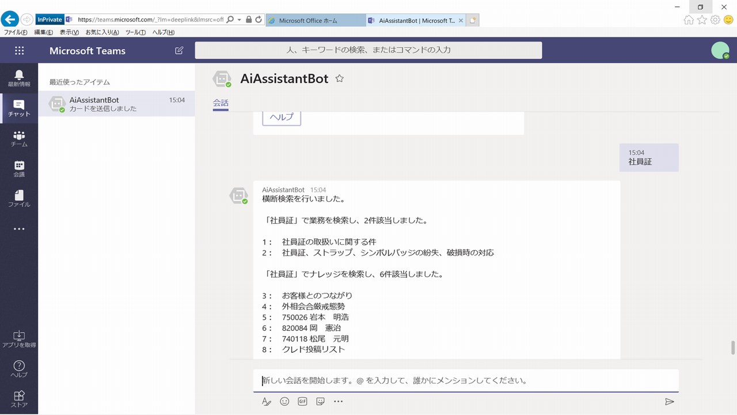The image size is (737, 415).
Task: Close the AiAssistantBot browser tab
Action: 461,20
